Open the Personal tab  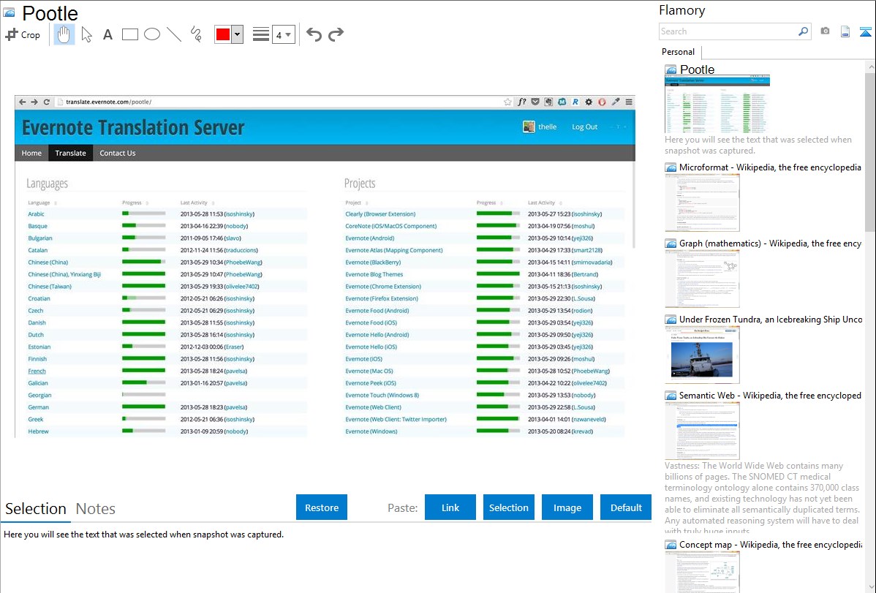coord(678,52)
